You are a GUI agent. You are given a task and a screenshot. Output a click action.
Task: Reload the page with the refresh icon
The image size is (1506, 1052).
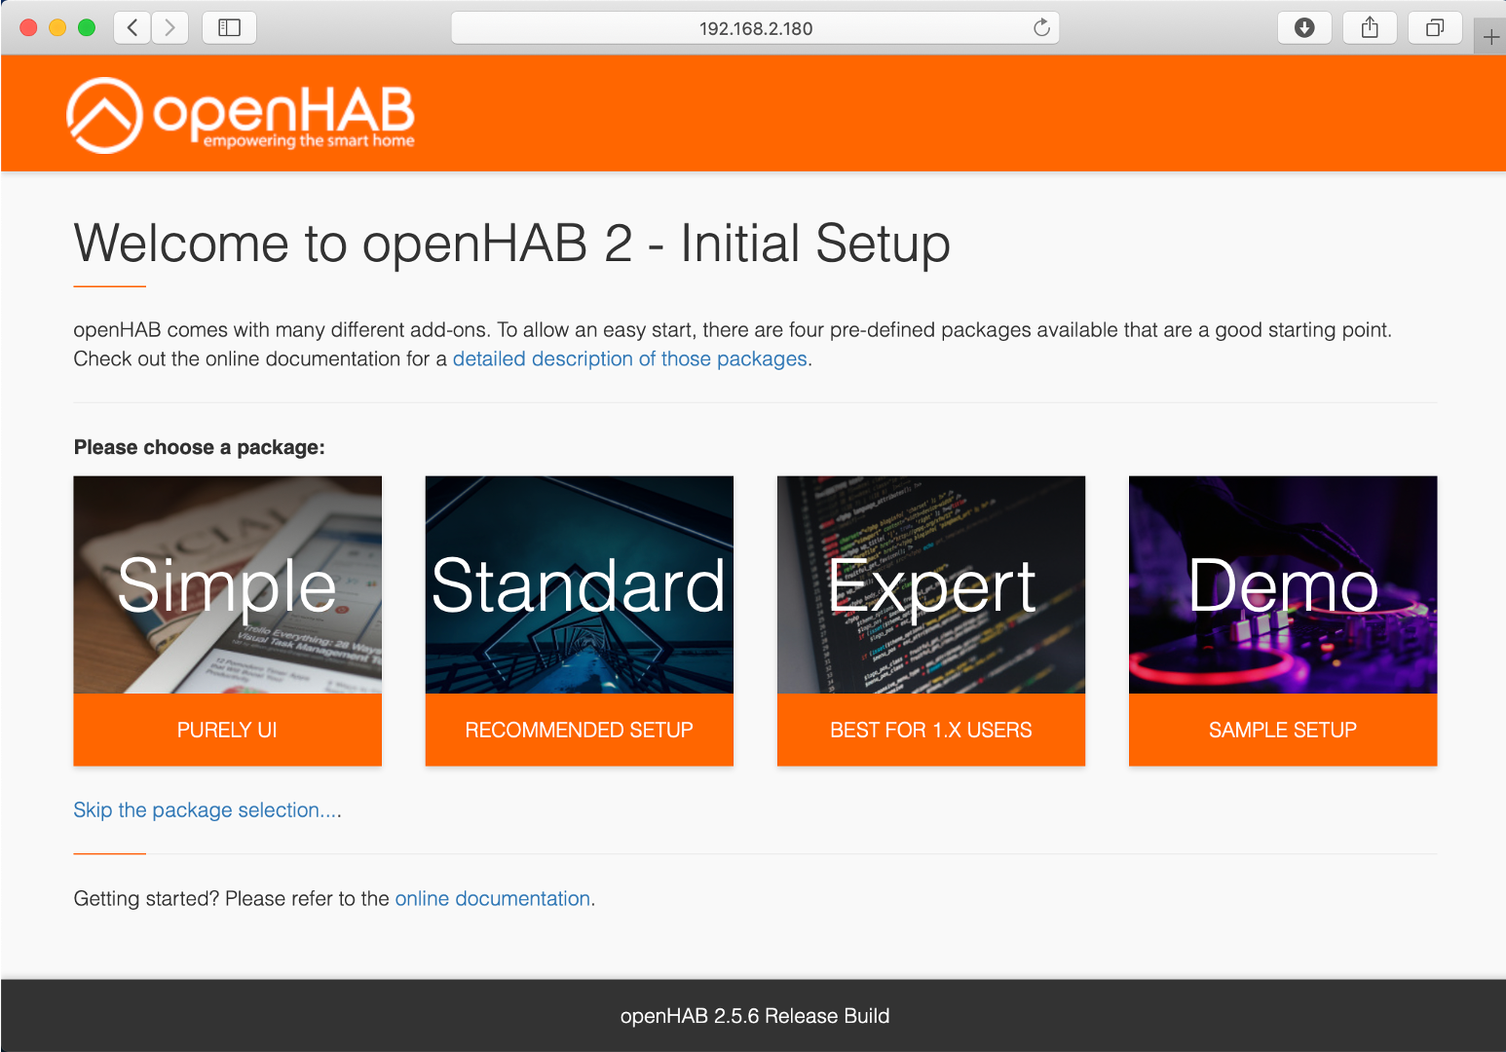[1041, 27]
